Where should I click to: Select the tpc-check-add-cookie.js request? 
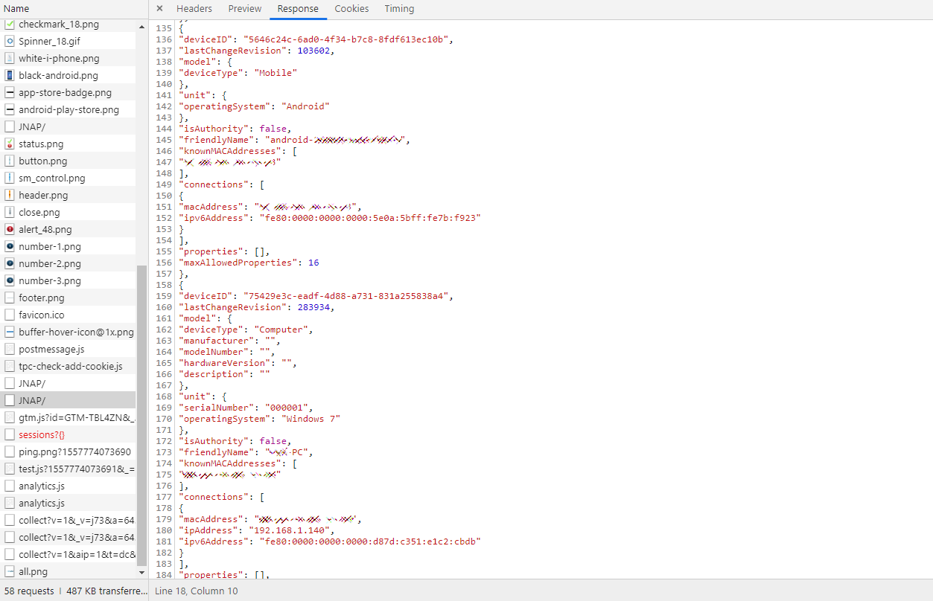click(70, 366)
